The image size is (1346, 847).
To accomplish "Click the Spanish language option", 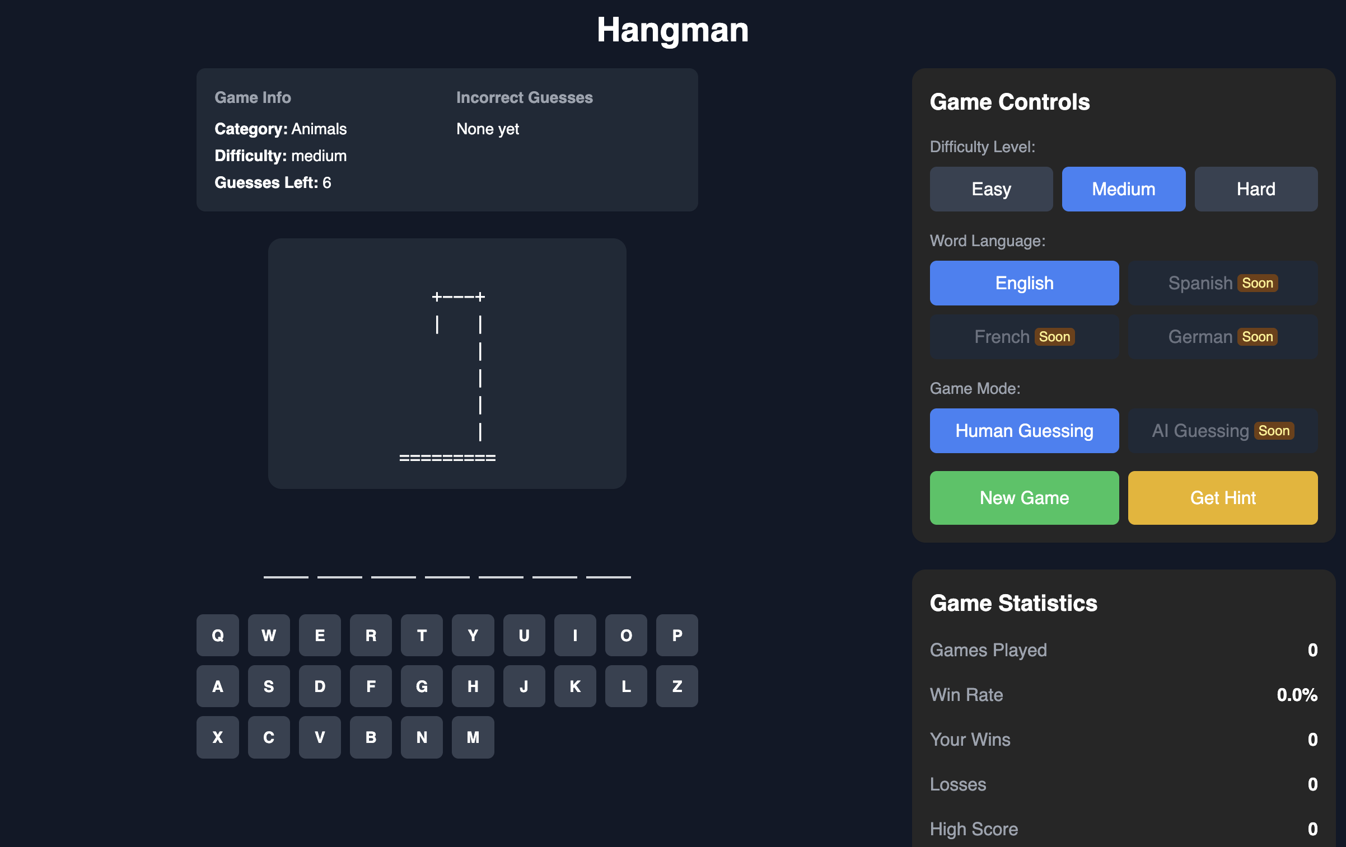I will point(1222,283).
